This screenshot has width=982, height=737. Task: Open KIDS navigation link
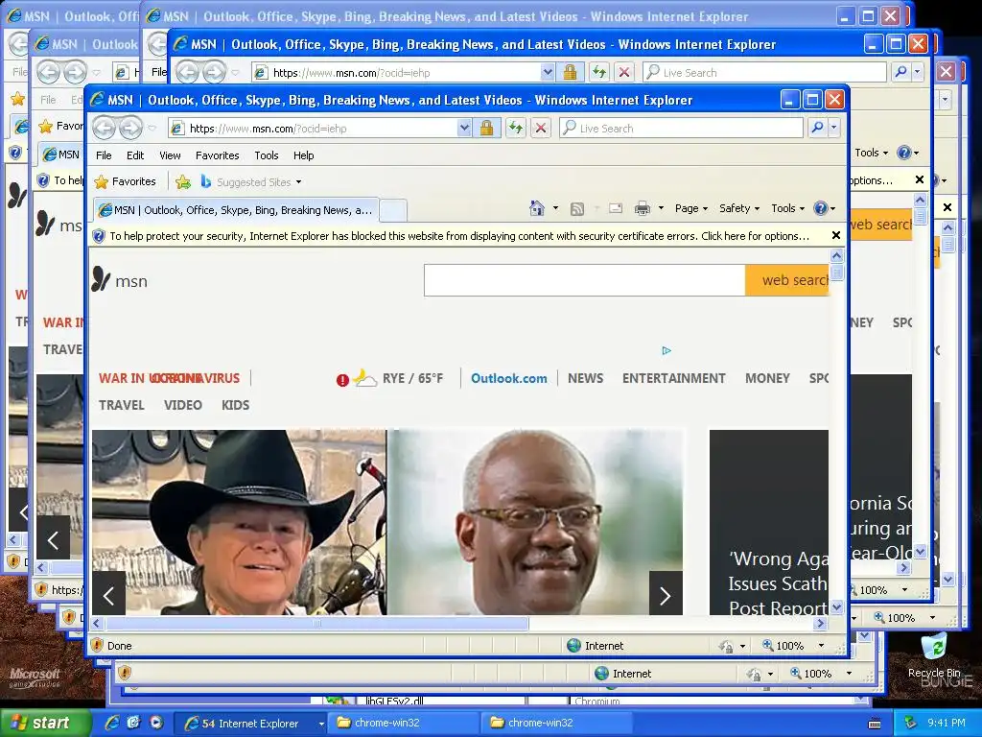click(x=236, y=406)
